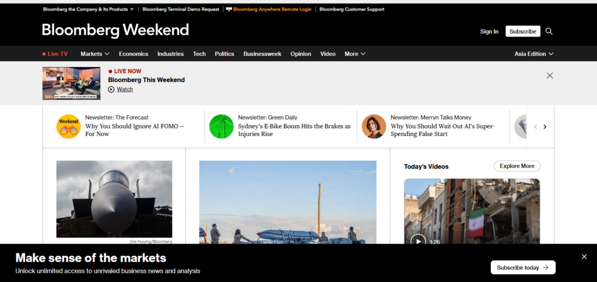597x282 pixels.
Task: Click the Subscribe button in header
Action: click(523, 31)
